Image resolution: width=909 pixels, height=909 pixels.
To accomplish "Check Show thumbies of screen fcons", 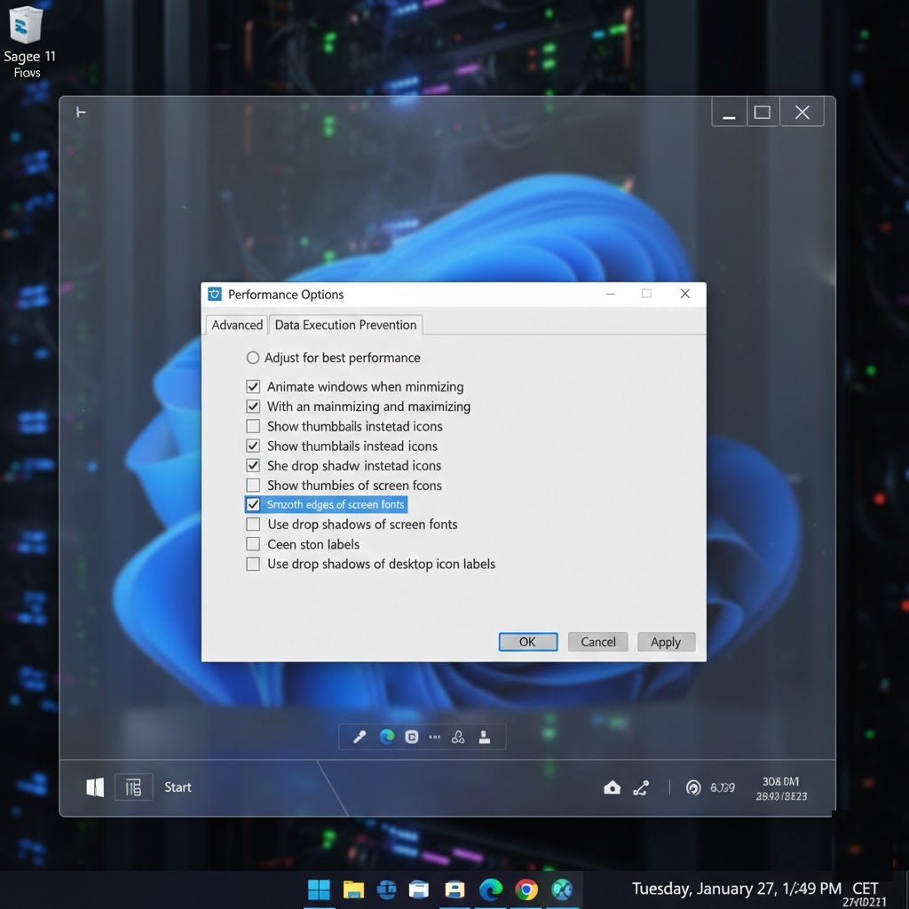I will pyautogui.click(x=253, y=485).
